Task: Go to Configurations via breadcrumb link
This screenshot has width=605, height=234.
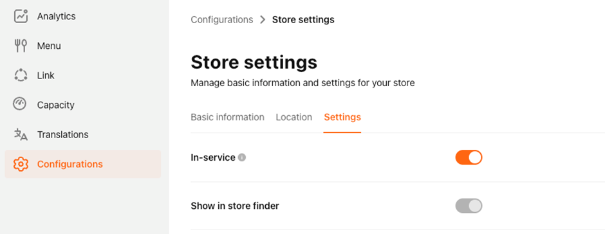Action: click(x=222, y=19)
